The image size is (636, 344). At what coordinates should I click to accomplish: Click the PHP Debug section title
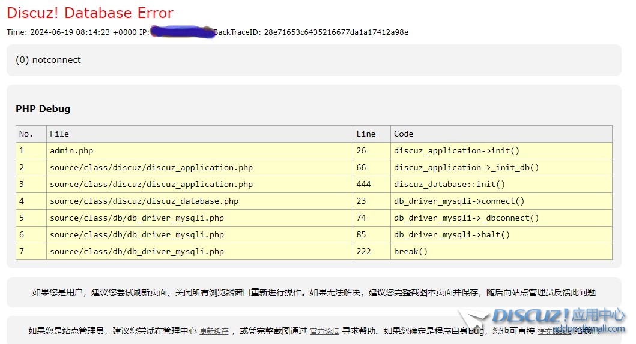(x=43, y=109)
